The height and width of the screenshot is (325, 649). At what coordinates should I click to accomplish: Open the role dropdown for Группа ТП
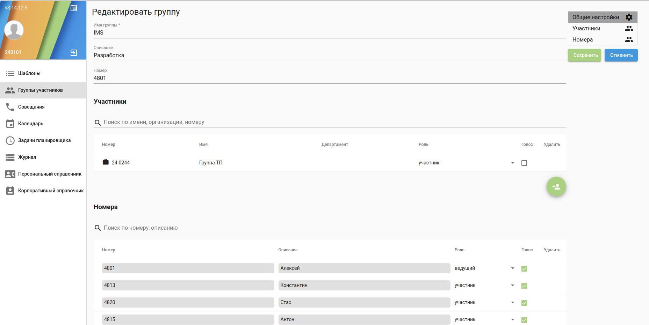click(x=513, y=163)
